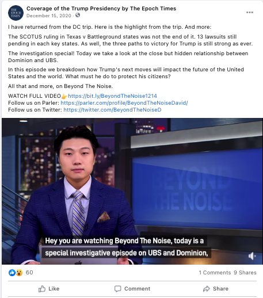This screenshot has height=298, width=263.
Task: Play the Beyond The Noise video
Action: click(x=132, y=191)
